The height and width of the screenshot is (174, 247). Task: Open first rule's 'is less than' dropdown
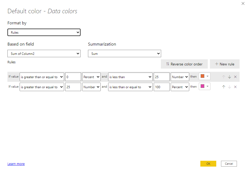[x=130, y=77]
